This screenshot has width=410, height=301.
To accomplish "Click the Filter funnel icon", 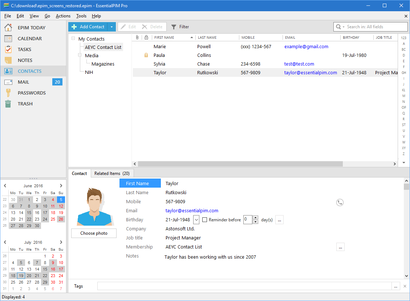I will click(174, 27).
